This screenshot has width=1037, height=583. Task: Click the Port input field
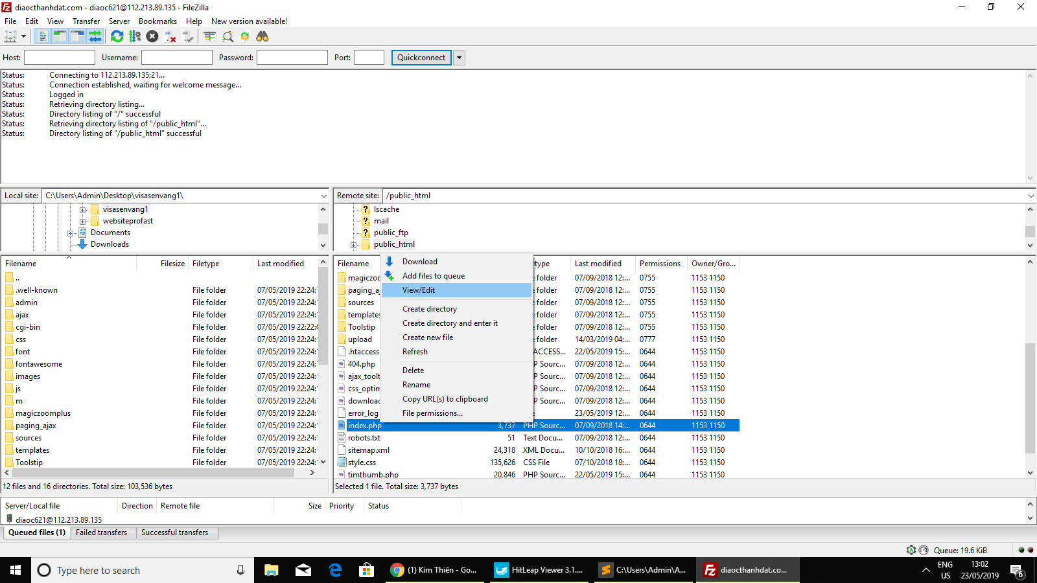tap(369, 58)
